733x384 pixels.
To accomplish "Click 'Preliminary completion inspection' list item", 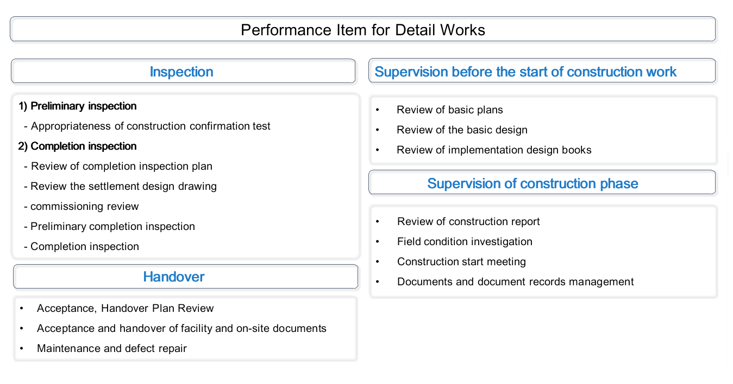I will coord(112,226).
